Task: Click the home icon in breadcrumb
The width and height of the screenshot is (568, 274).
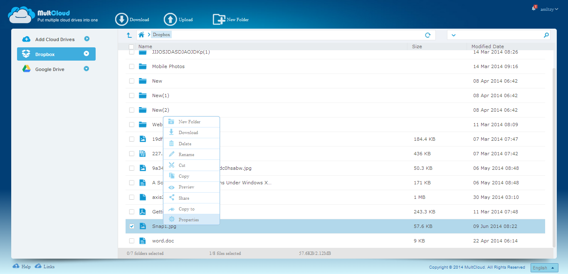Action: pyautogui.click(x=141, y=35)
